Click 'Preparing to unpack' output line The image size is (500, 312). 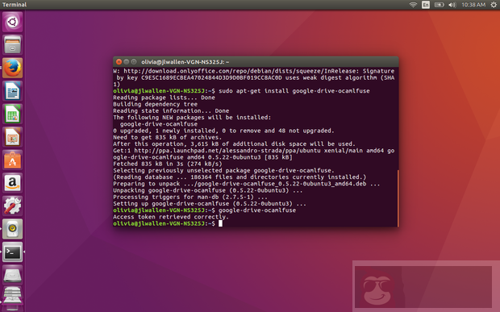[x=247, y=184]
